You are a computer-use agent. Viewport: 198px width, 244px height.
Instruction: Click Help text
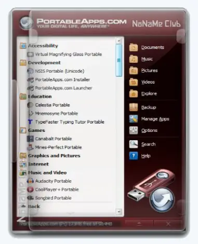click(146, 156)
